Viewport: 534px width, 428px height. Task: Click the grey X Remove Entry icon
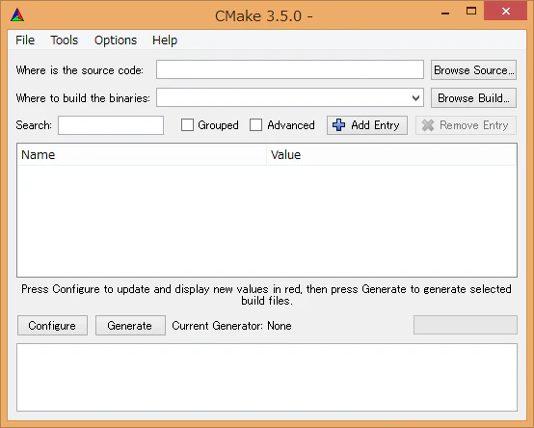click(x=428, y=125)
